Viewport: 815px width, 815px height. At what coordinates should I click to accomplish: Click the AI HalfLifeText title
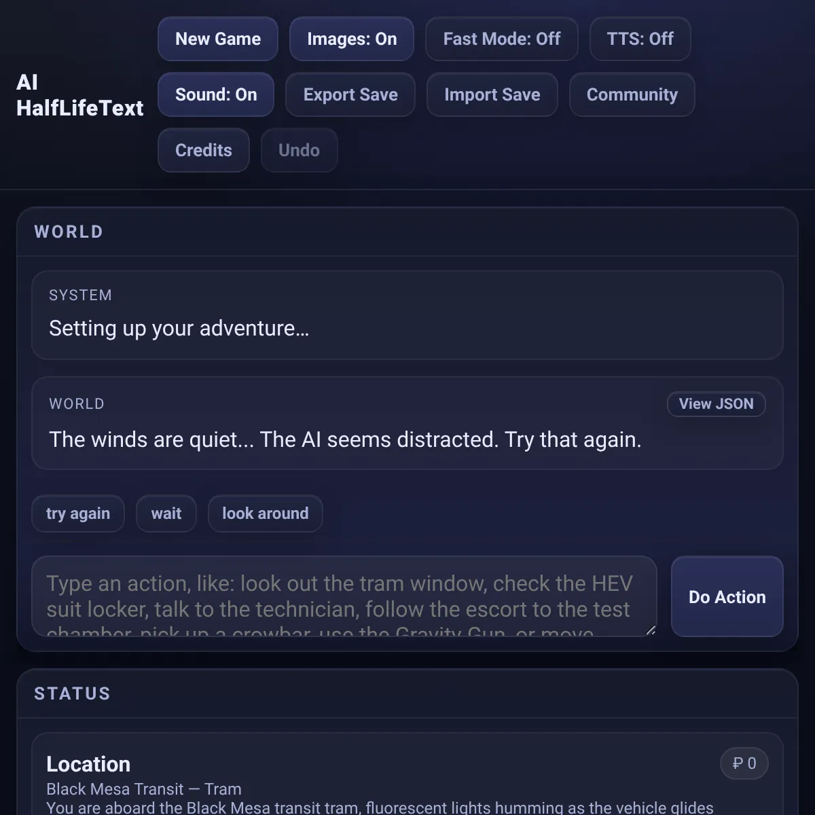point(79,95)
